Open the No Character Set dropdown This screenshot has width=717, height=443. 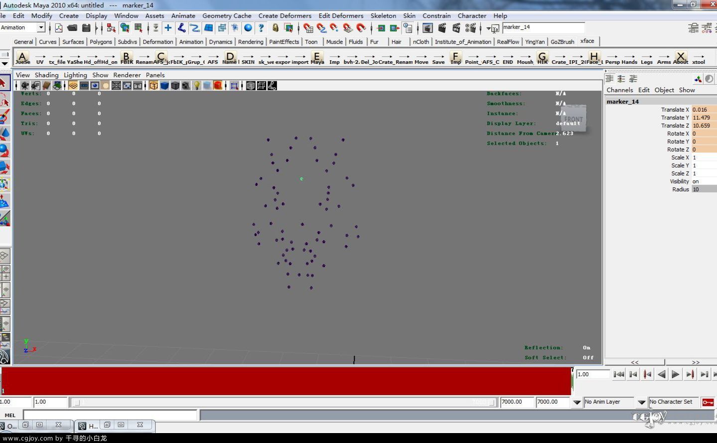coord(642,402)
